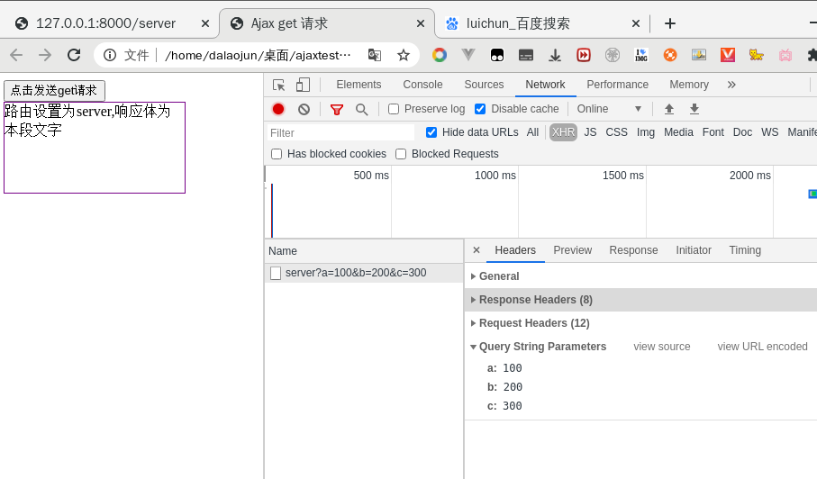Clear the network log

coord(304,109)
